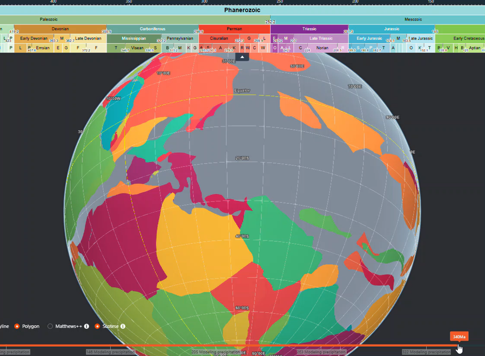Click the Phanerozoic eon bar
The width and height of the screenshot is (485, 356).
point(242,10)
